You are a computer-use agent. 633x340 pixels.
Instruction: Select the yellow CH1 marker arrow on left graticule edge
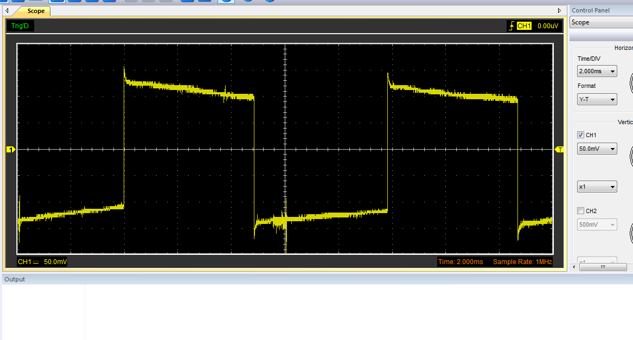pos(11,150)
